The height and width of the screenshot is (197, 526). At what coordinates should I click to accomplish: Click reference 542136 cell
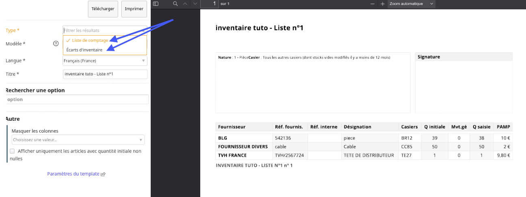290,138
